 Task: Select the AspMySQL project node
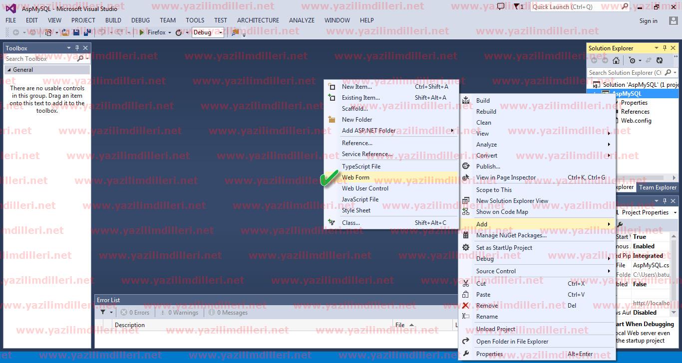point(627,94)
